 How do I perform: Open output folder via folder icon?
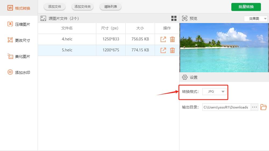click(264, 107)
